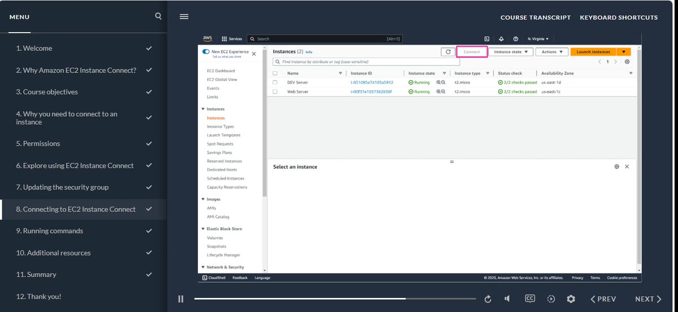Image resolution: width=678 pixels, height=312 pixels.
Task: Mute the course audio speaker icon
Action: (x=507, y=299)
